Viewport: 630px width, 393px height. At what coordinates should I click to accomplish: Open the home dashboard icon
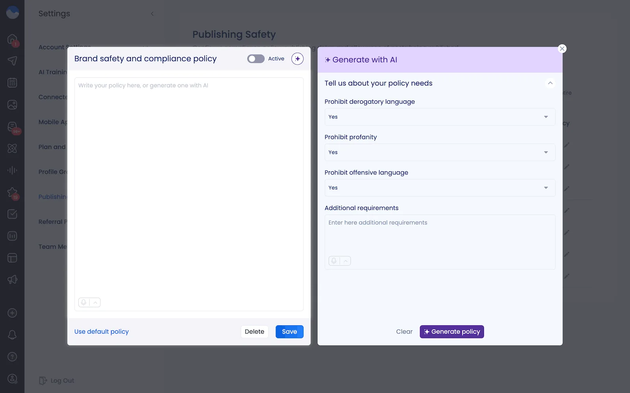pos(13,39)
